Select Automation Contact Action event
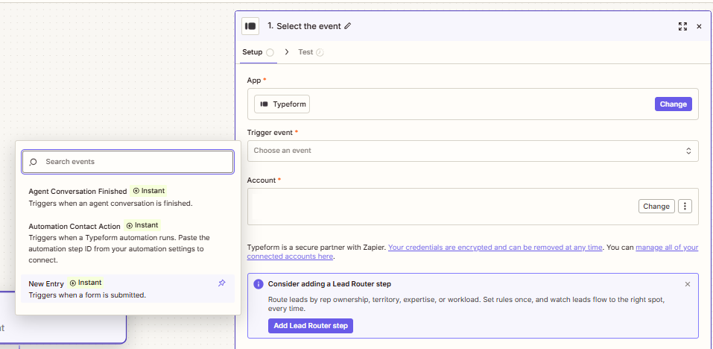713x349 pixels. coord(128,242)
